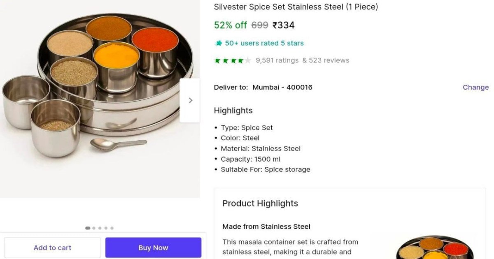Select the second image carousel dot
This screenshot has height=259, width=494.
click(94, 228)
